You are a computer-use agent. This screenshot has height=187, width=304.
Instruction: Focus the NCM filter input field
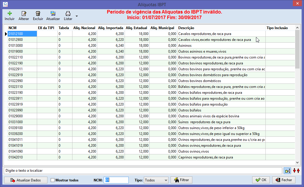coord(116,180)
